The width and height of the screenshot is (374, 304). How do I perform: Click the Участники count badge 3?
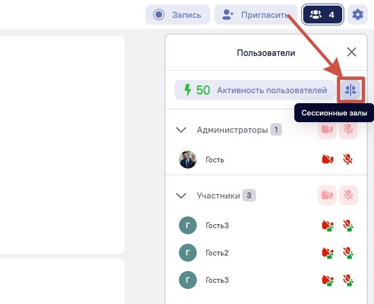[x=249, y=195]
